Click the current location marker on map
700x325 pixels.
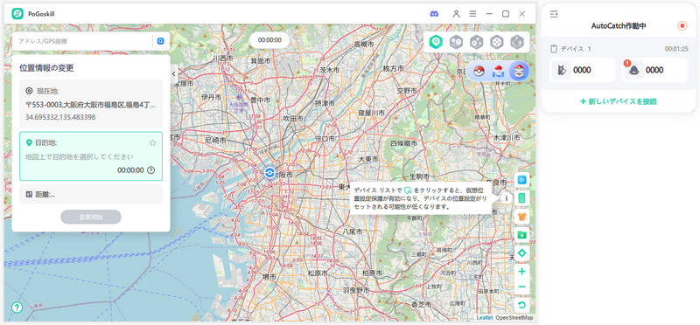[x=269, y=173]
